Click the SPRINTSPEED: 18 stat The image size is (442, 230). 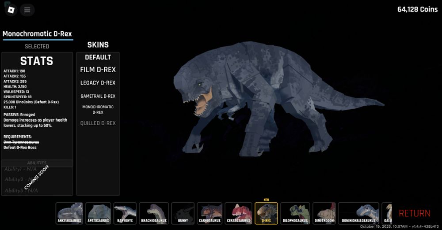(18, 97)
